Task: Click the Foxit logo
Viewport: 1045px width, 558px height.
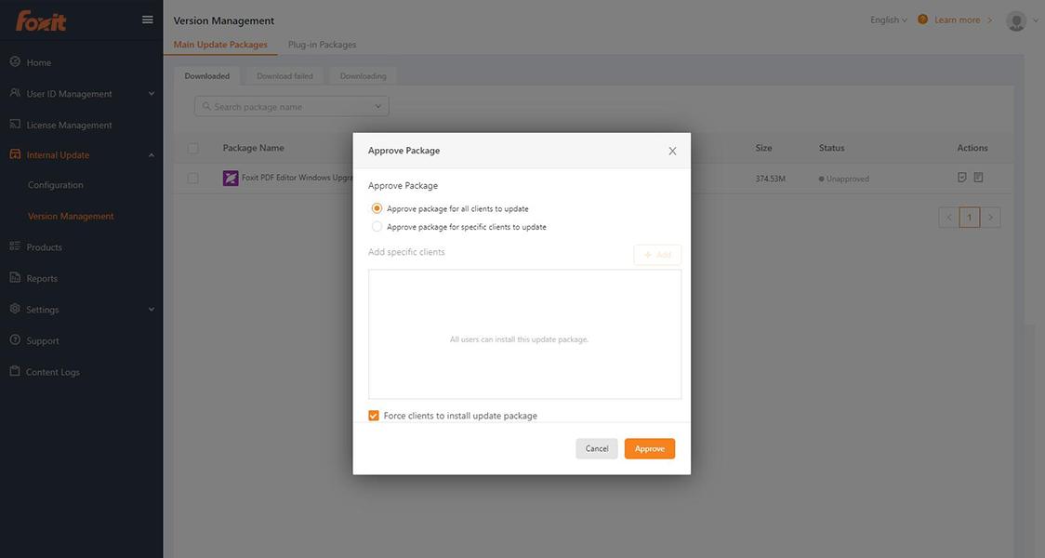Action: [41, 20]
